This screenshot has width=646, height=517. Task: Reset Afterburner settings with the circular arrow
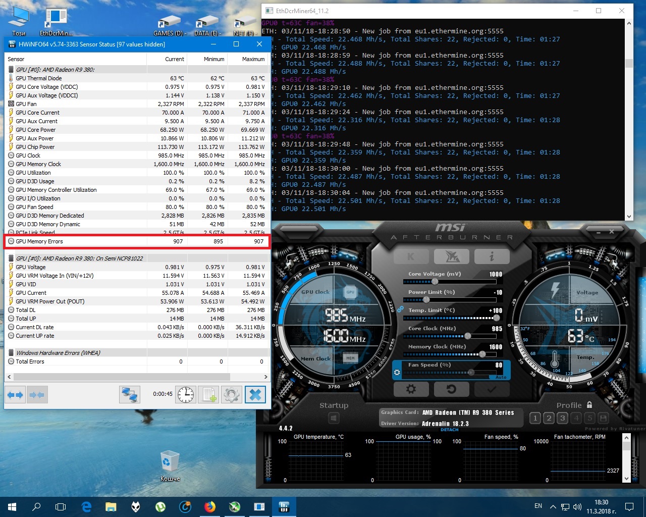point(452,389)
